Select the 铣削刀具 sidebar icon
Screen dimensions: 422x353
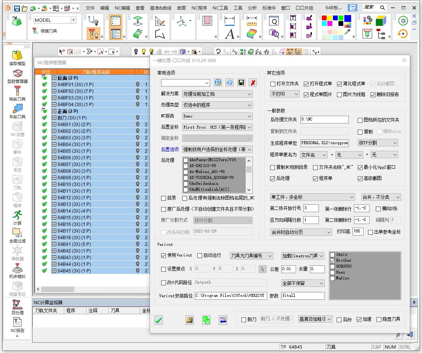[x=17, y=91]
